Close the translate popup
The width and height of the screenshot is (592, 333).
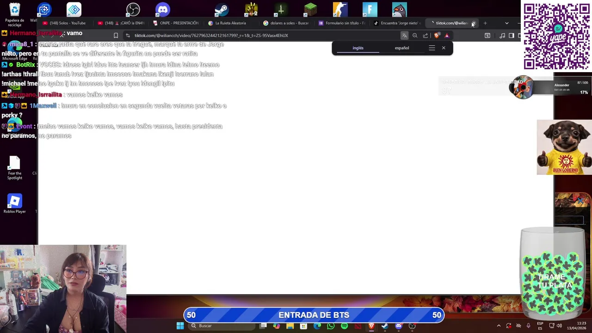coord(444,48)
